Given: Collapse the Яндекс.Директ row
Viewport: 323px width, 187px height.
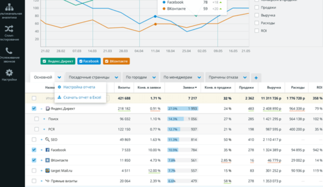Looking at the screenshot, I should pyautogui.click(x=41, y=109).
